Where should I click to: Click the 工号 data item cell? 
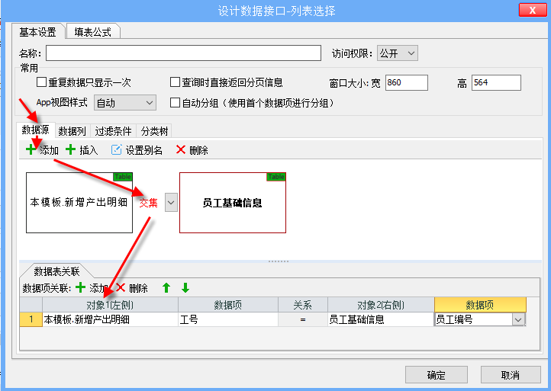228,319
